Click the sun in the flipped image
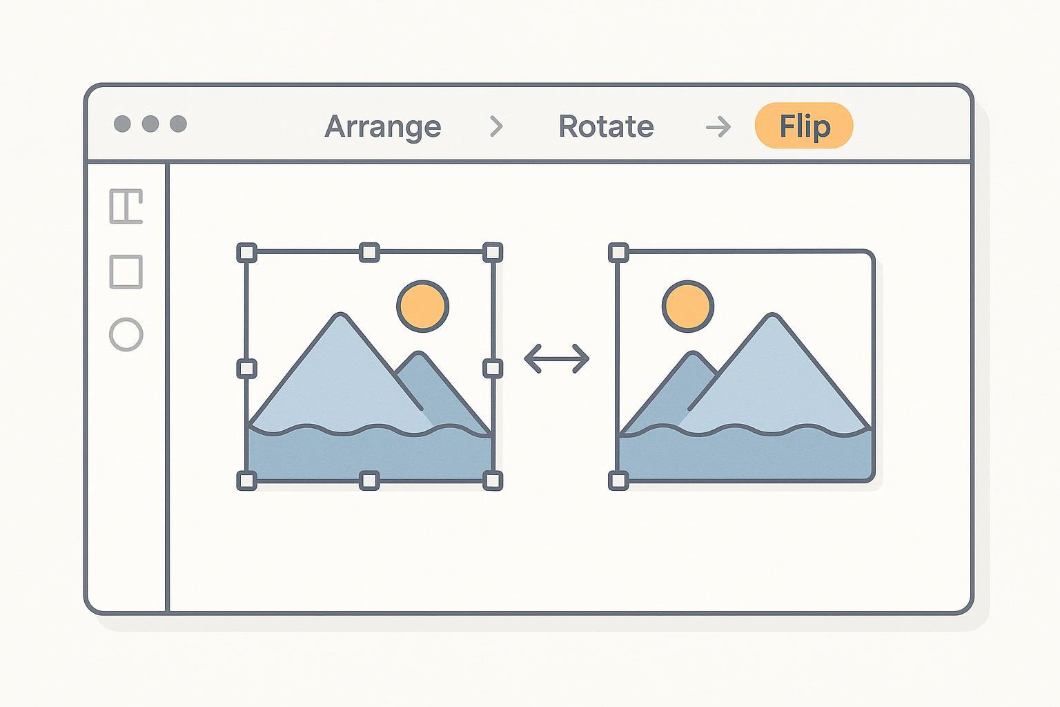The height and width of the screenshot is (707, 1060). [687, 306]
